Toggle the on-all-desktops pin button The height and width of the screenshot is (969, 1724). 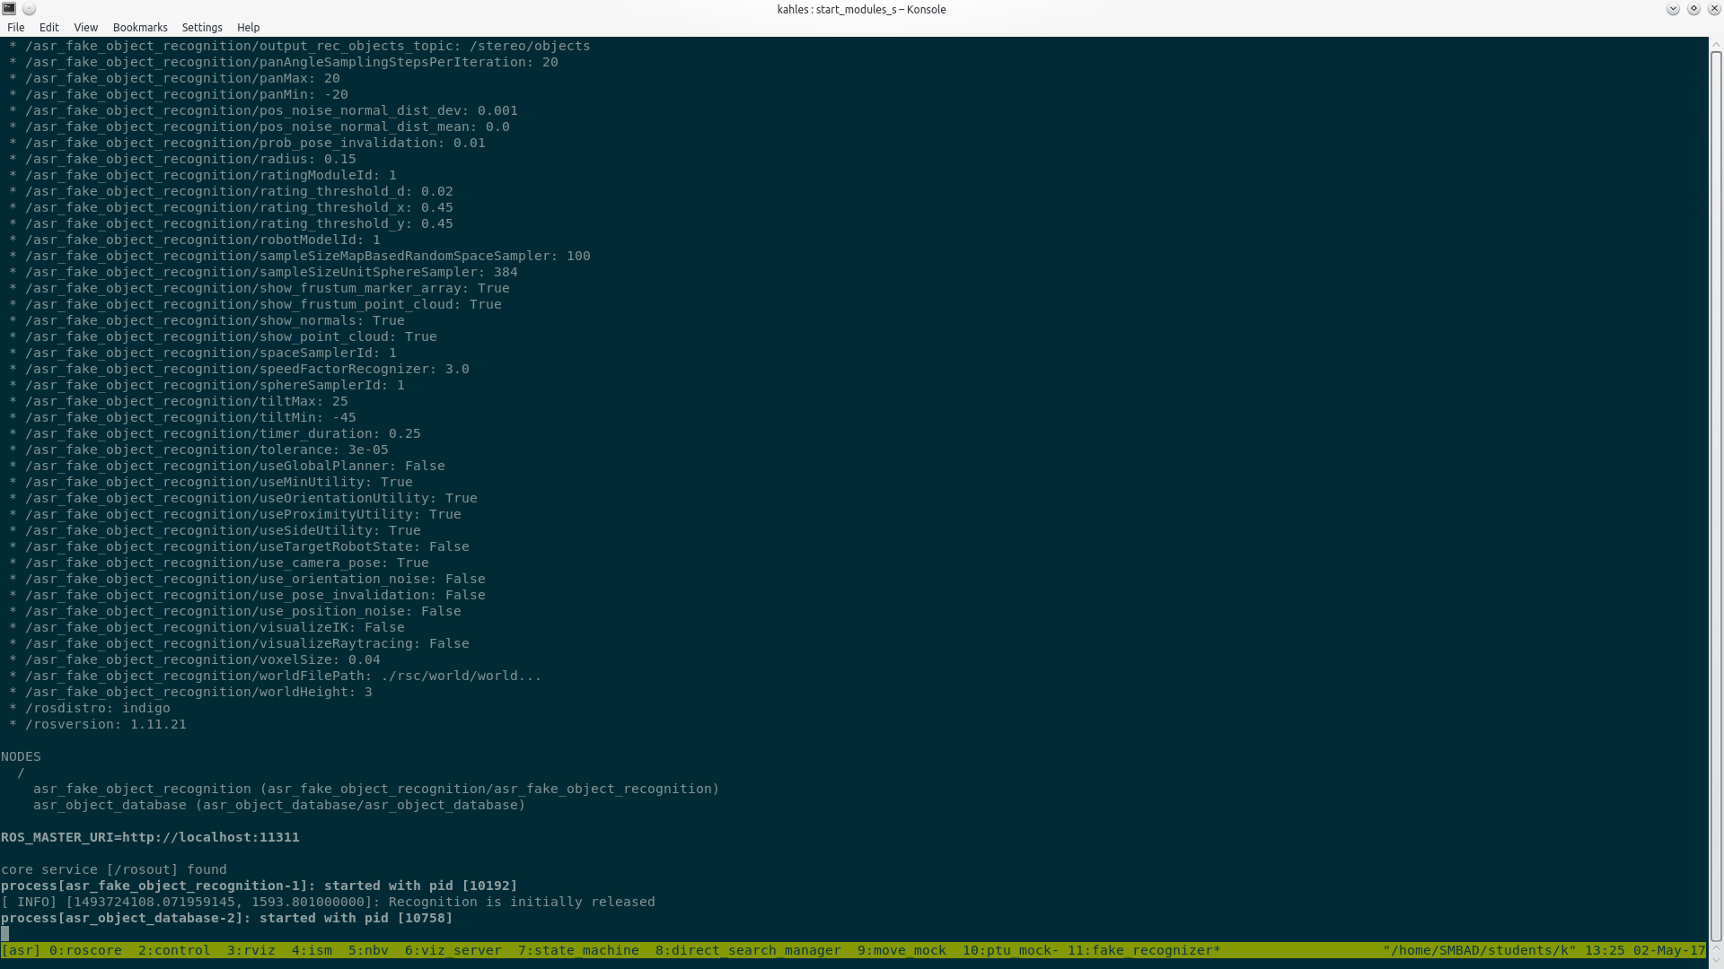pos(29,9)
